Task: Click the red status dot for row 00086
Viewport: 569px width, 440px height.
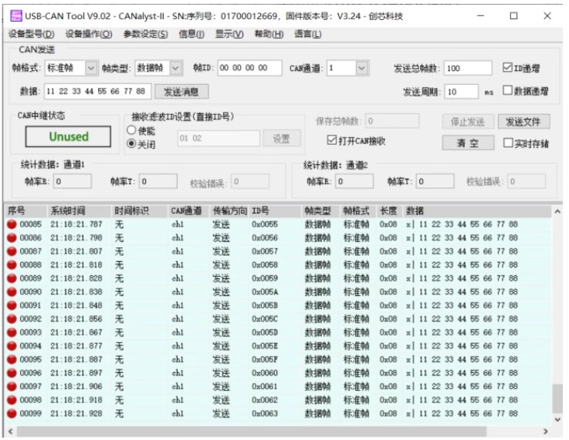Action: click(x=12, y=237)
